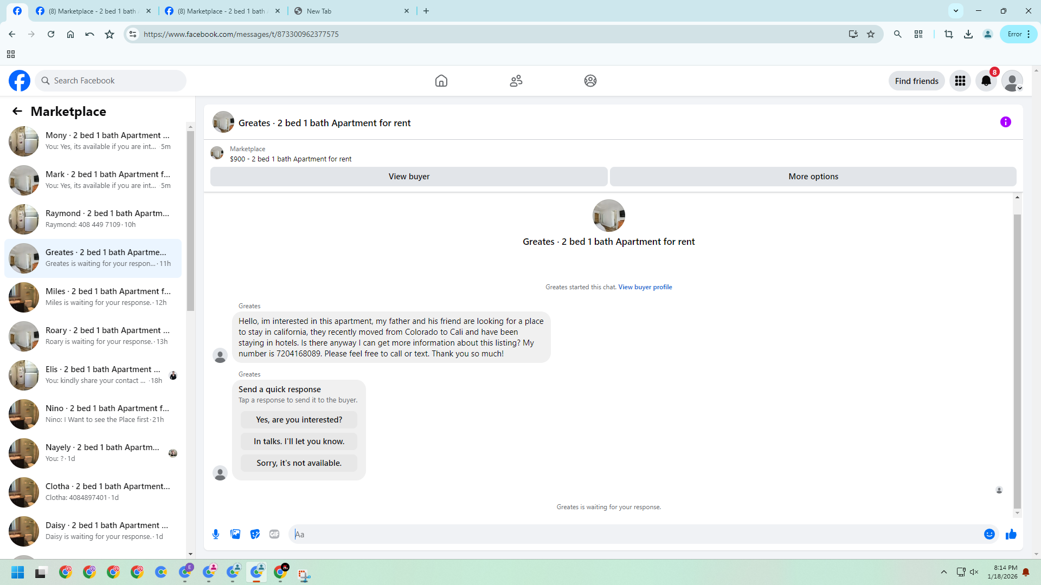This screenshot has height=585, width=1041.
Task: Expand the account profile menu
Action: (1012, 81)
